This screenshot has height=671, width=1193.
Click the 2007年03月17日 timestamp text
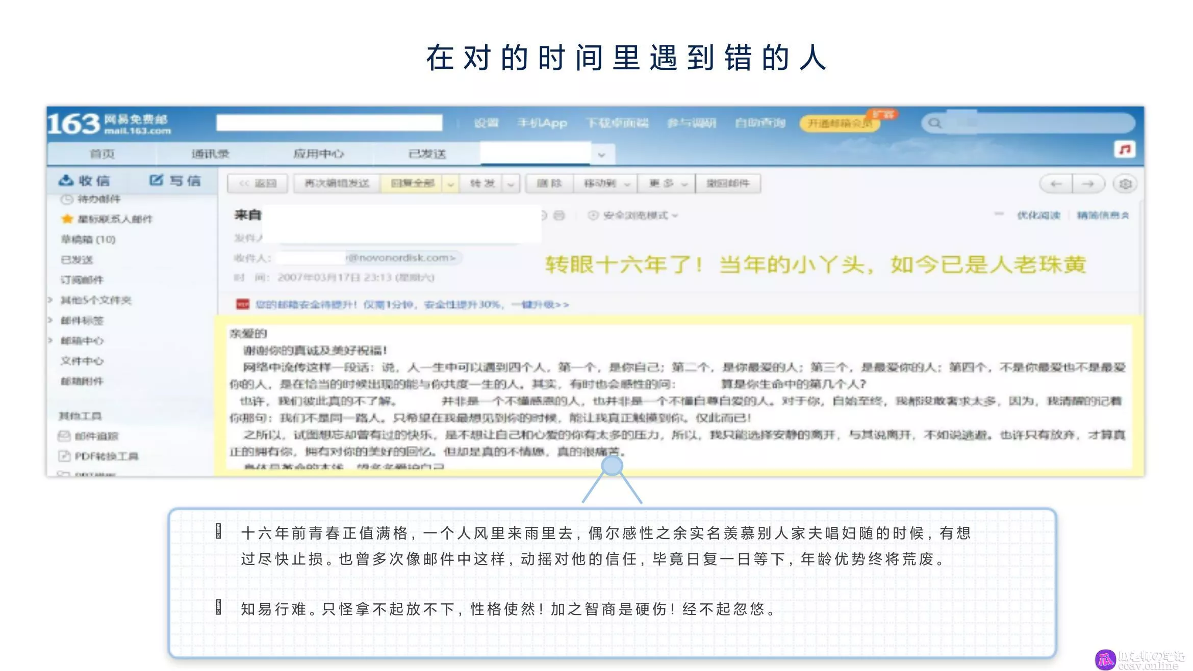356,277
